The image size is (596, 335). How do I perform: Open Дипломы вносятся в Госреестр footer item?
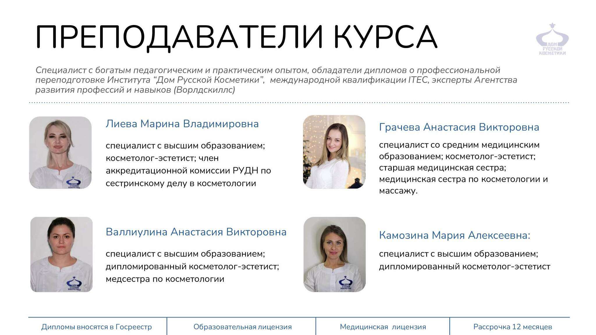pos(97,327)
